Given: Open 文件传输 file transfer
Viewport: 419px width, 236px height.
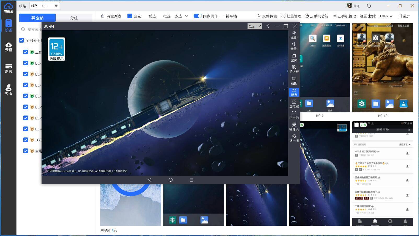Looking at the screenshot, I should point(267,16).
